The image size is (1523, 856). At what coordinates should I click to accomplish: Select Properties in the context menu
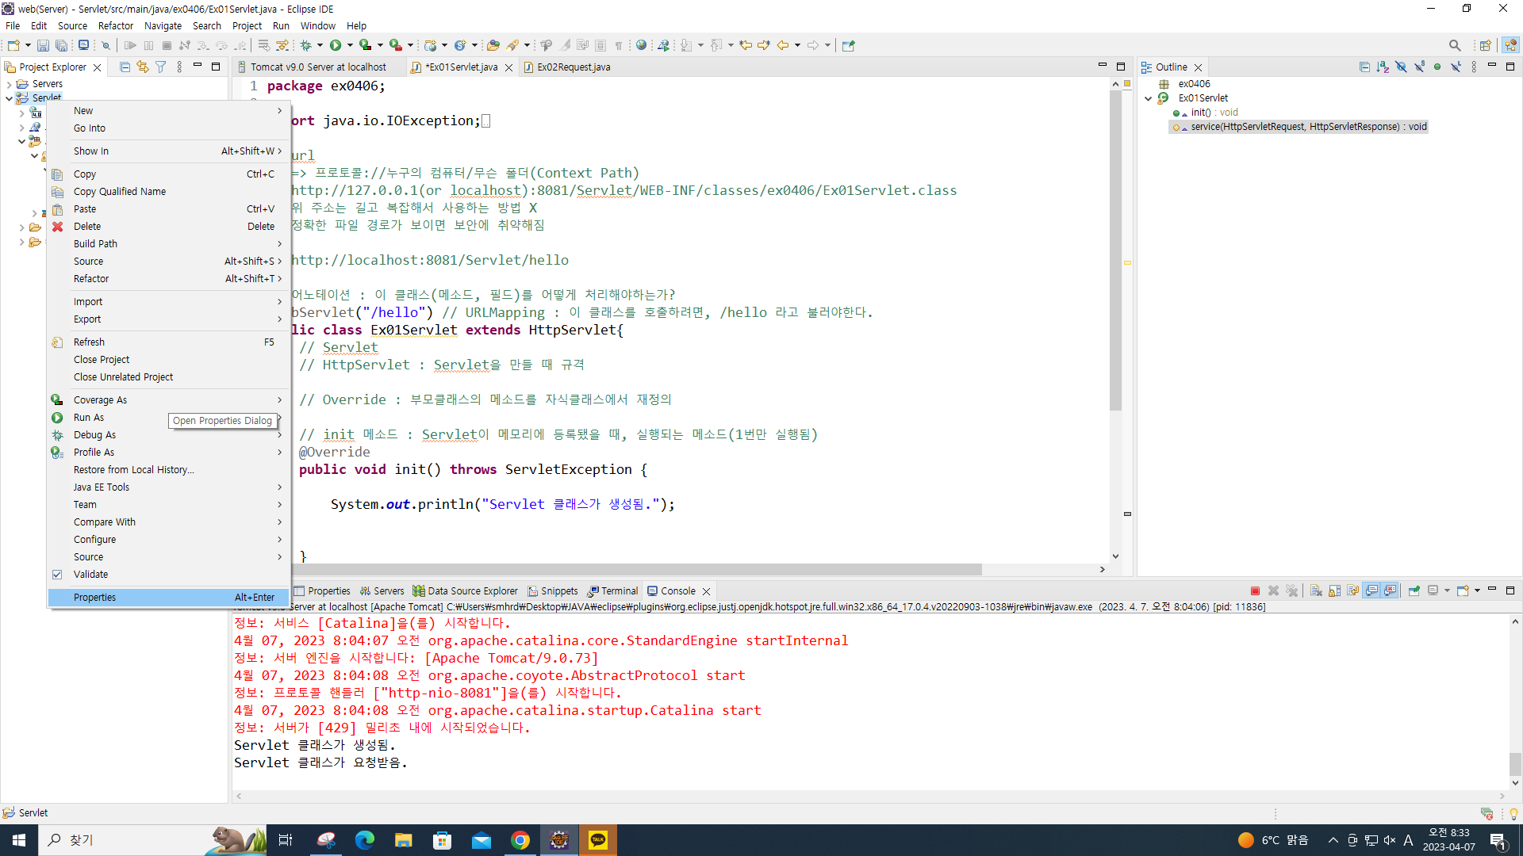click(x=94, y=598)
